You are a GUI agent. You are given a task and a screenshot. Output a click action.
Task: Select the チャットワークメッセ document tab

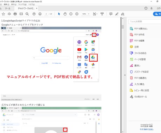tap(26, 8)
